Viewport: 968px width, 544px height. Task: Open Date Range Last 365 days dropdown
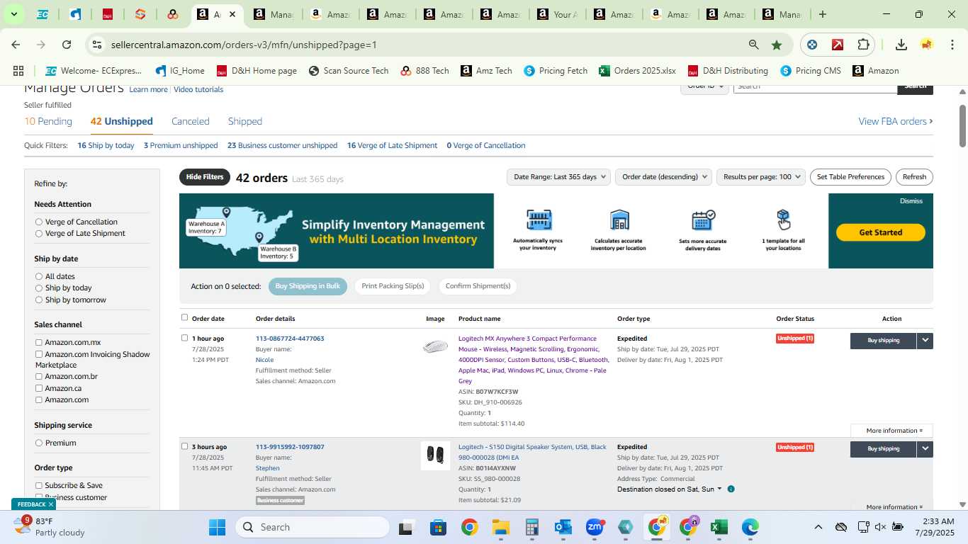coord(558,177)
